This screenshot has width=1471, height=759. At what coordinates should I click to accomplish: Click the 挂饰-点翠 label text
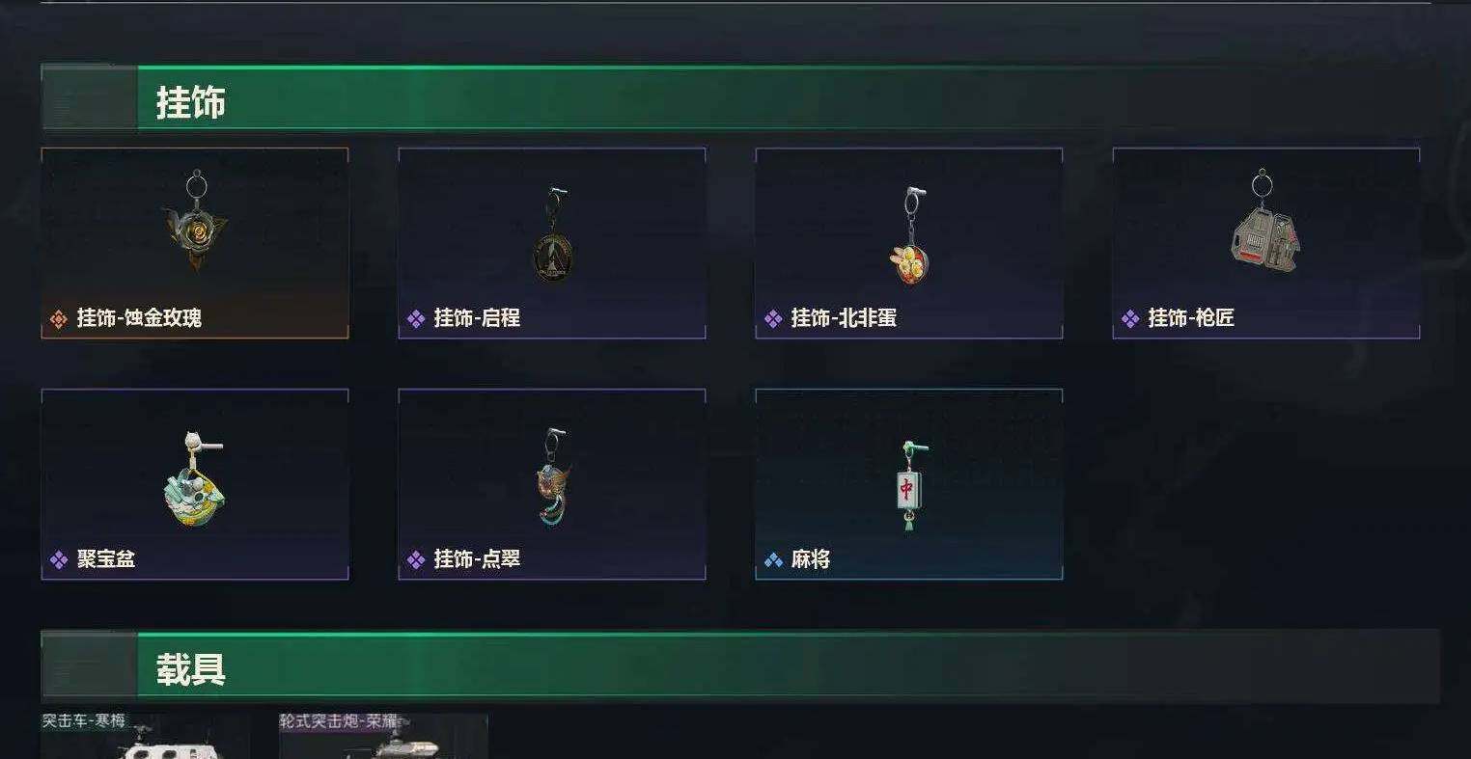(x=477, y=558)
